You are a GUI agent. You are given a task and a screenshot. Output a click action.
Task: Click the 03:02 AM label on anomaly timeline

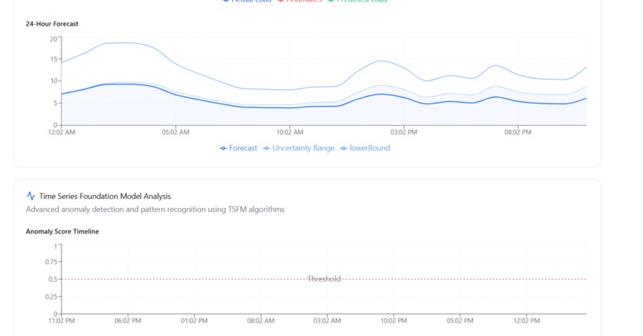pos(327,321)
